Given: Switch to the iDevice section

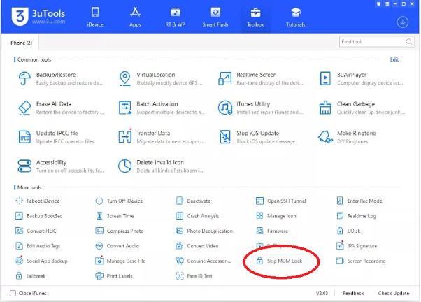Looking at the screenshot, I should (95, 17).
